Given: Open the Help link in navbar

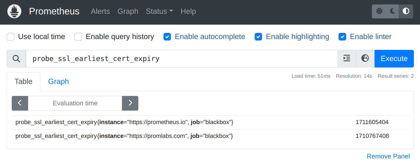Looking at the screenshot, I should (x=188, y=11).
